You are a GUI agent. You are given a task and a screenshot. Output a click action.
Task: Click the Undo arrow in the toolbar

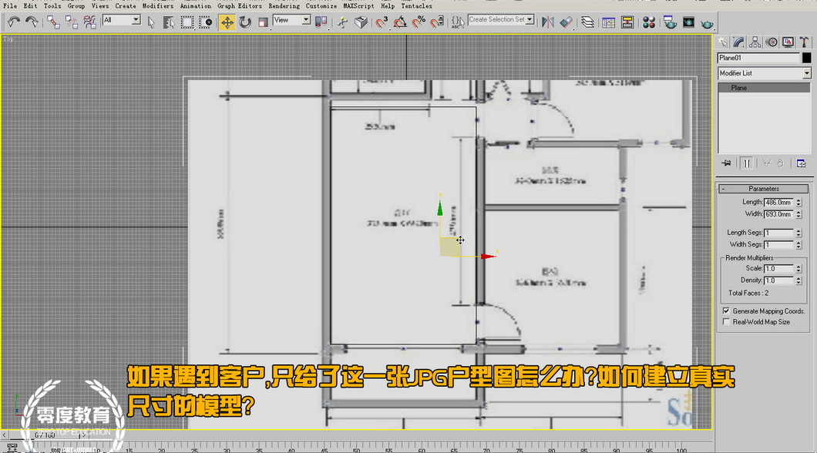point(14,22)
